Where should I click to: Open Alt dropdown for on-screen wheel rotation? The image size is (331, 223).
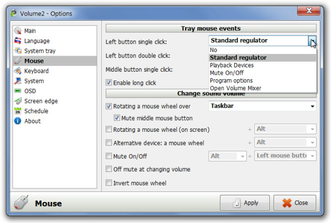285,129
